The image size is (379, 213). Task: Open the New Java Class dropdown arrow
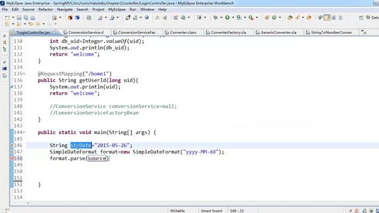tap(280, 17)
